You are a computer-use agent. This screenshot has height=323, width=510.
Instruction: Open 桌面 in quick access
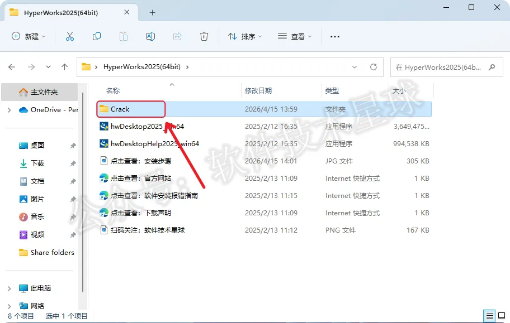[37, 146]
